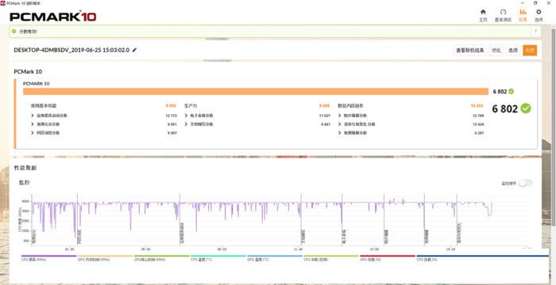This screenshot has width=556, height=285.
Task: Expand 文档编写分数 row chevron
Action: (186, 124)
